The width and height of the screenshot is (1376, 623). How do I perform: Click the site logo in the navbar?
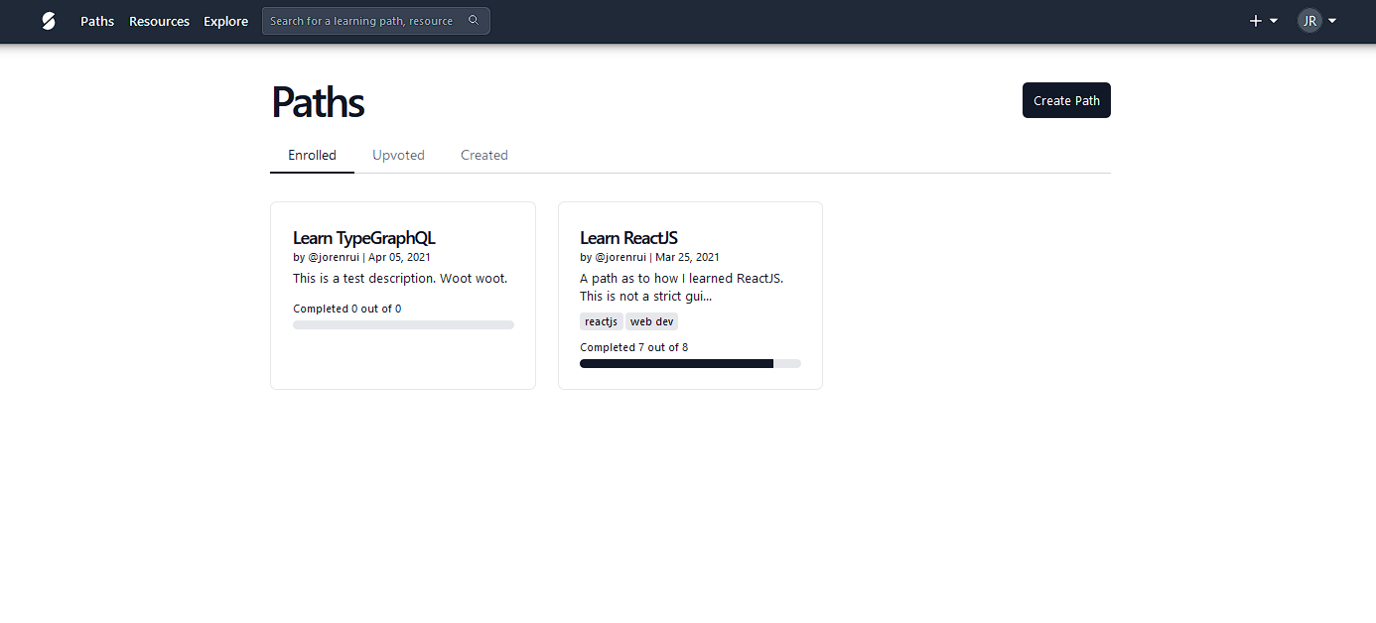48,20
